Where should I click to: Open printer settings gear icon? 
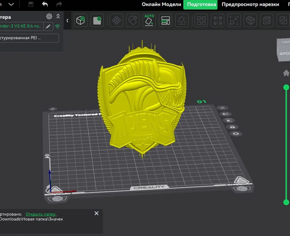coord(49,16)
